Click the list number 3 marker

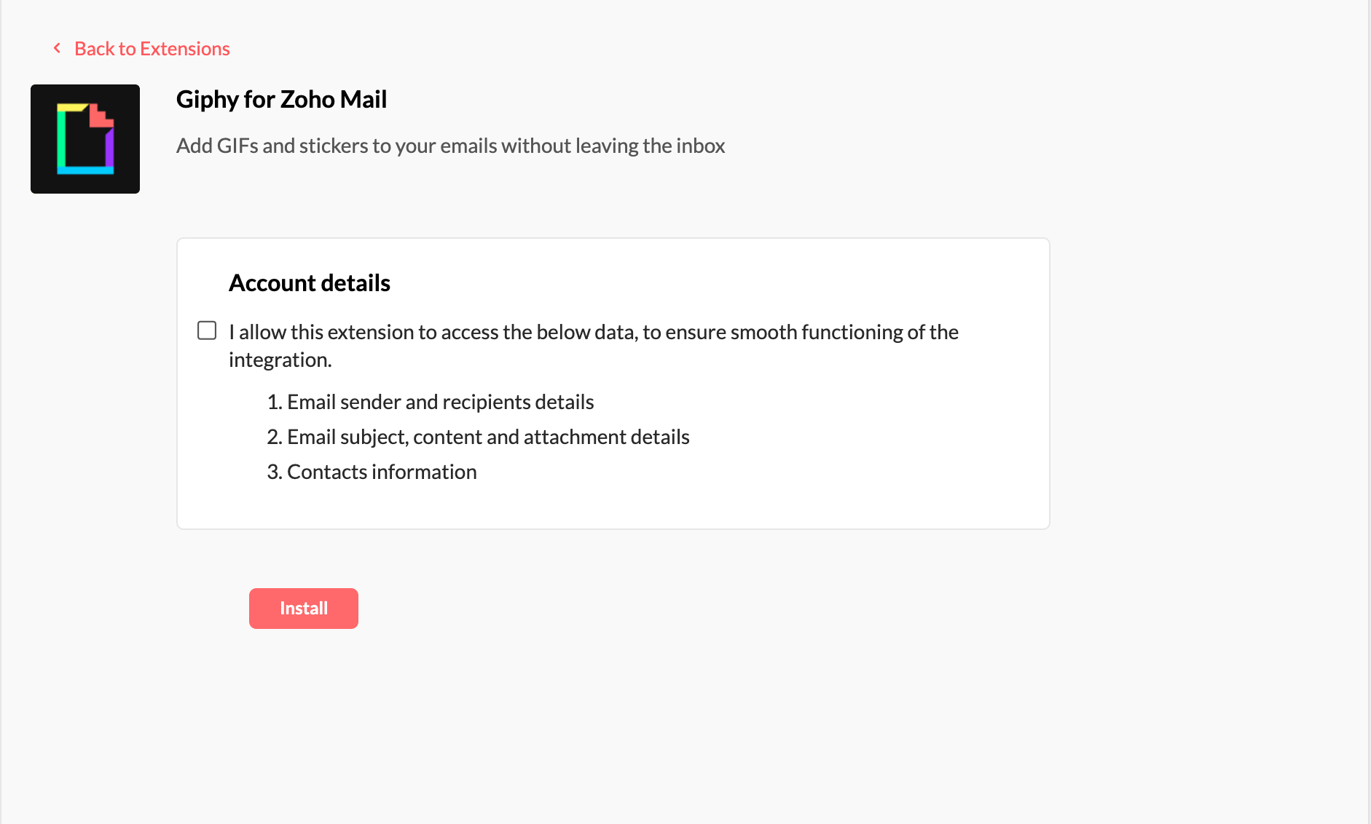[274, 472]
